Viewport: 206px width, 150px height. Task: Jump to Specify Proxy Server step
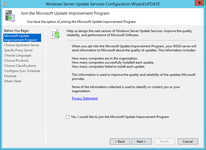tap(19, 50)
